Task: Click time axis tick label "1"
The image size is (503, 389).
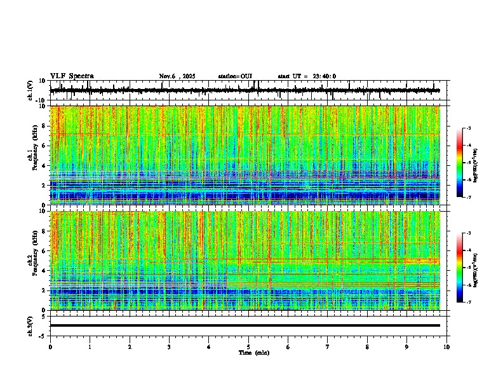Action: tap(90, 347)
